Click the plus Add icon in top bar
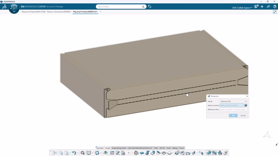Viewport: 278px width, 156px height. tap(262, 7)
